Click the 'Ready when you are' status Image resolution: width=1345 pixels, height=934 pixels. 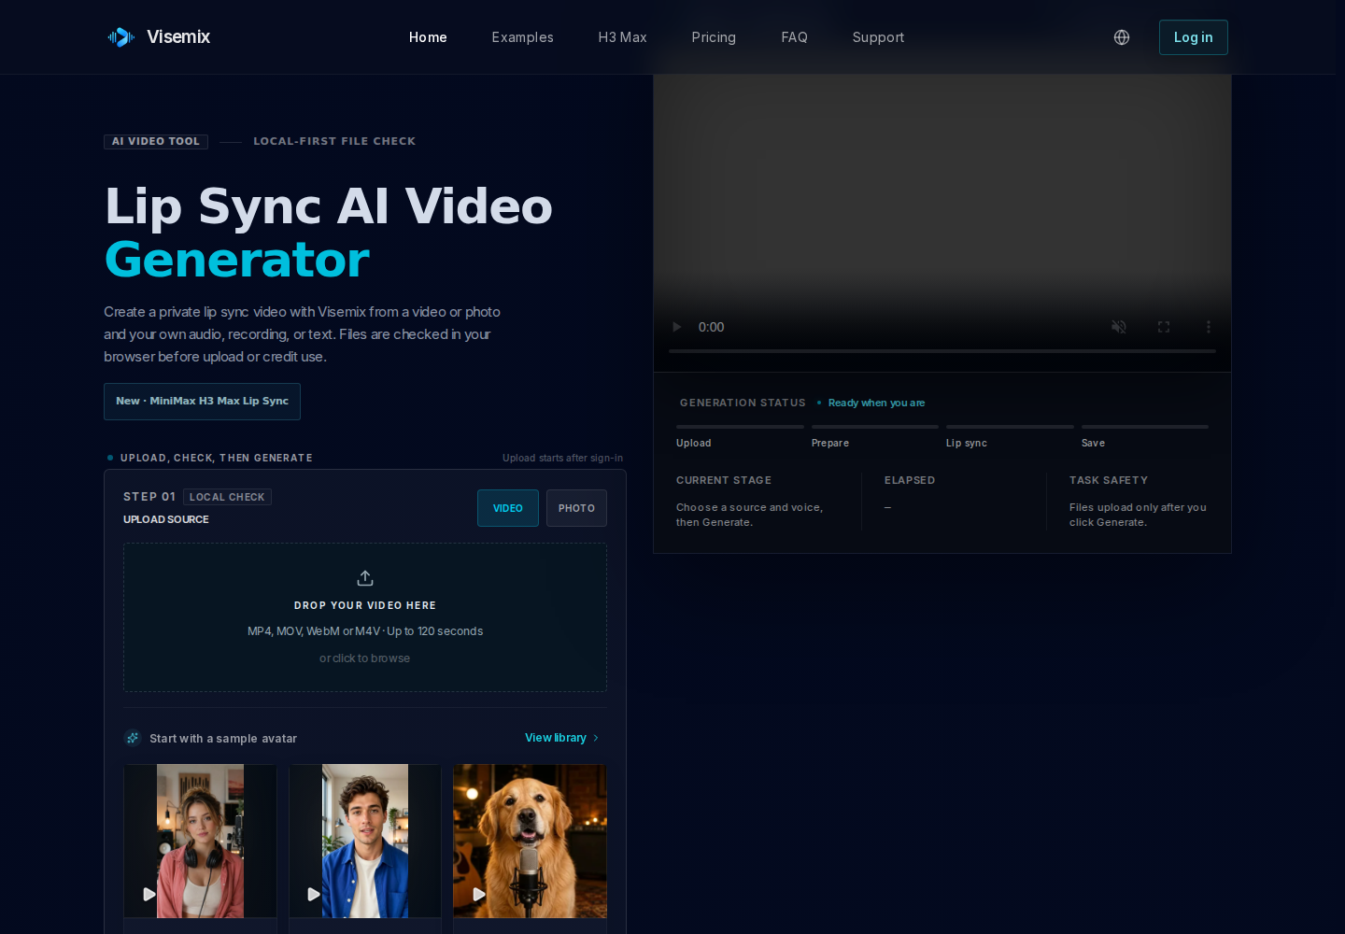point(876,403)
